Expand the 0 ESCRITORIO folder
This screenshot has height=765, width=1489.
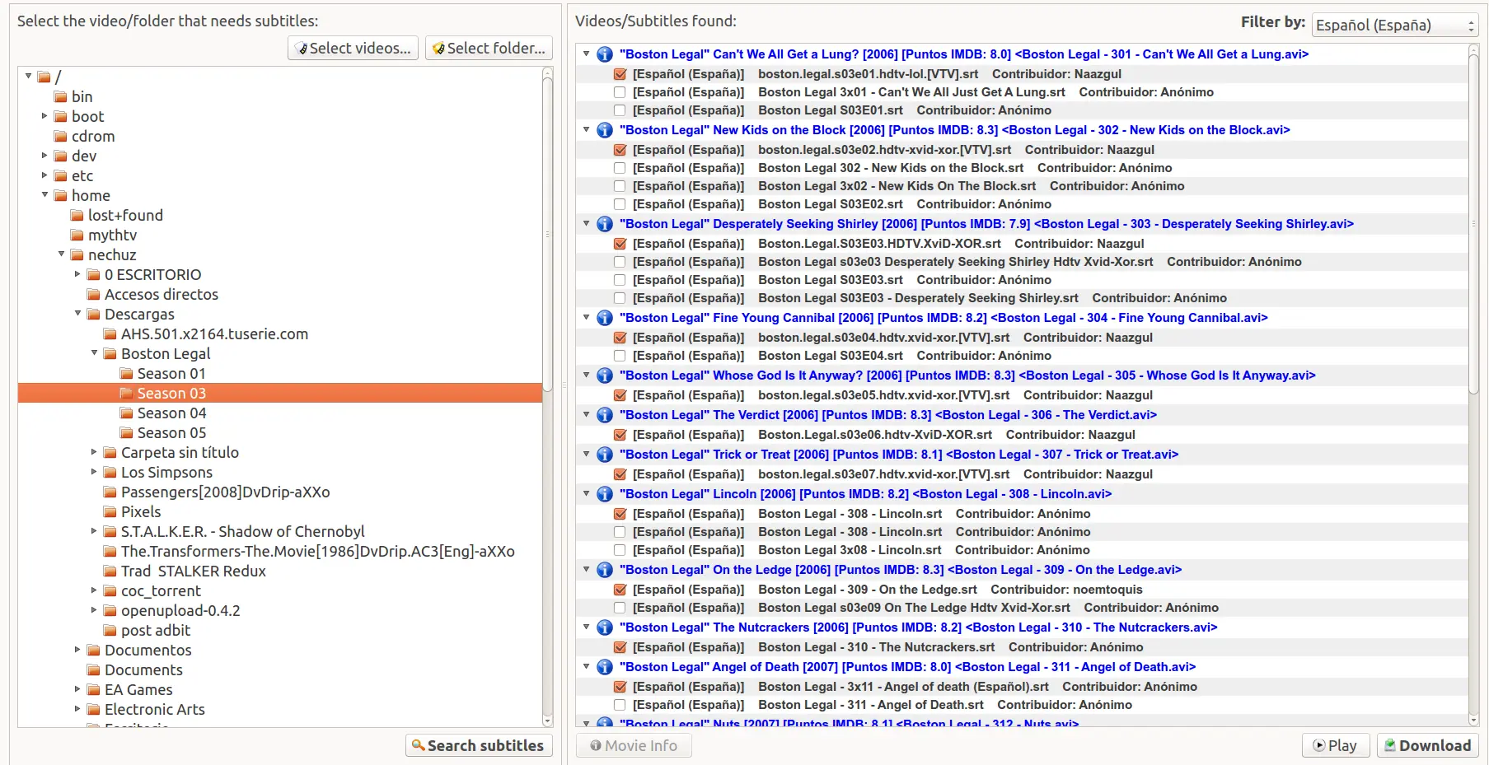click(x=77, y=274)
